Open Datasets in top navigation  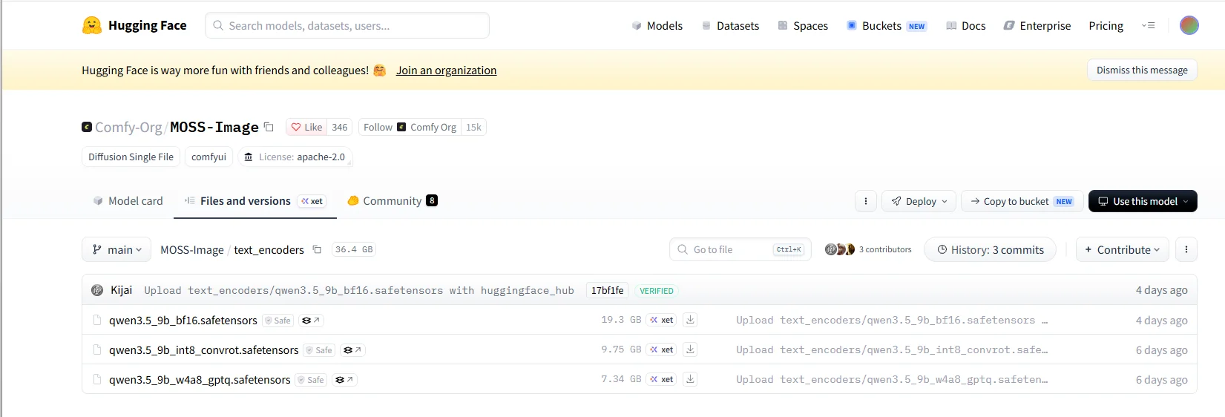[730, 26]
